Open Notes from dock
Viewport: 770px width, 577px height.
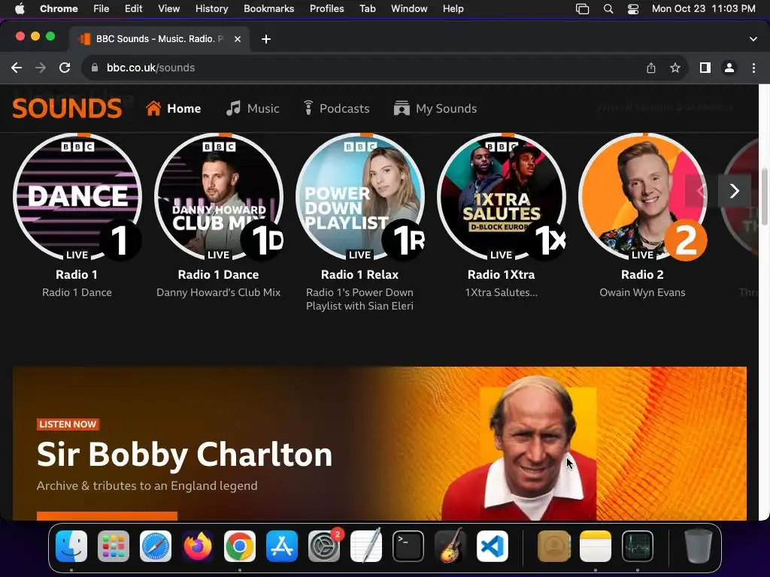[596, 546]
